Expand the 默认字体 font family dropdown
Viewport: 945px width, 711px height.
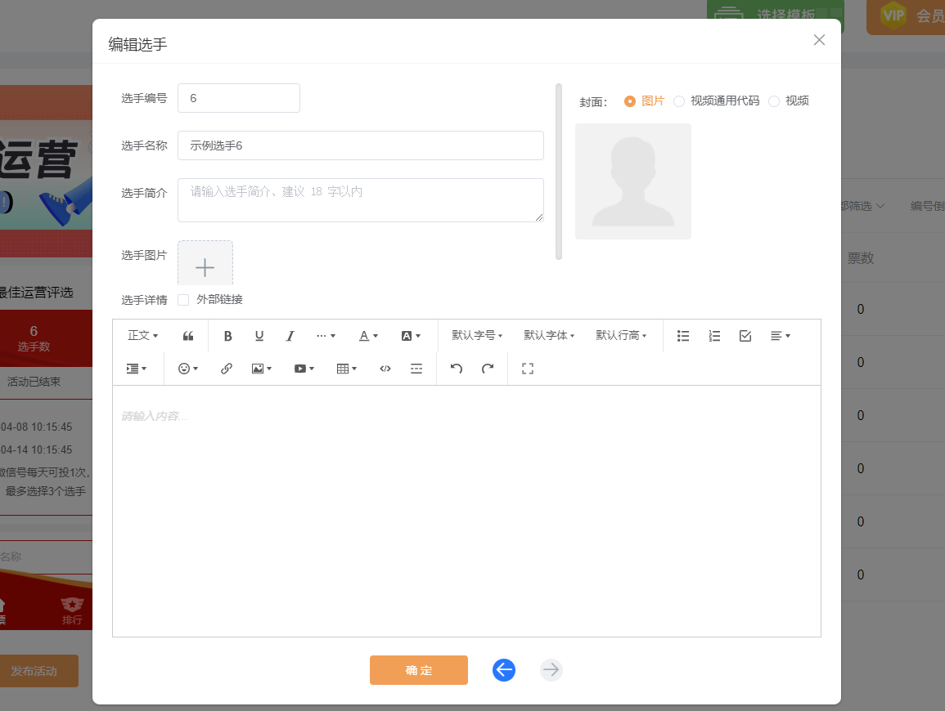pyautogui.click(x=549, y=336)
